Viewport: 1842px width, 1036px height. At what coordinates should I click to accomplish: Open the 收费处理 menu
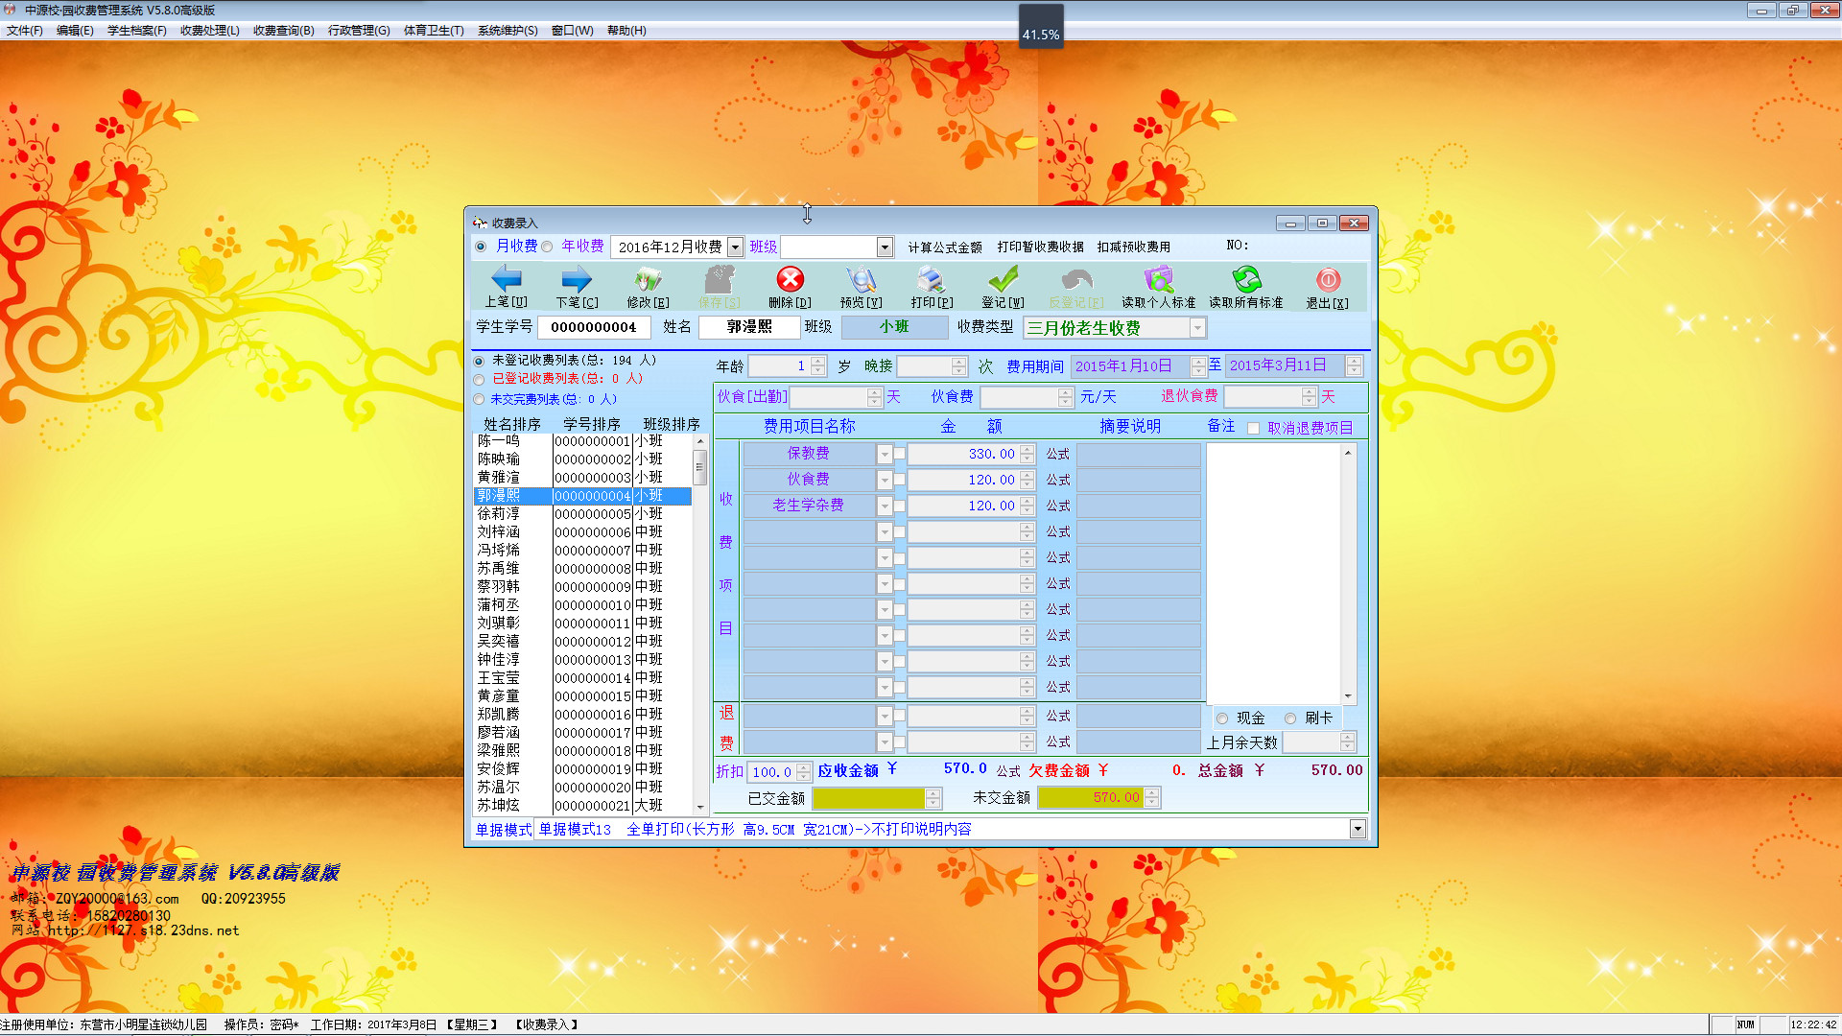(209, 31)
